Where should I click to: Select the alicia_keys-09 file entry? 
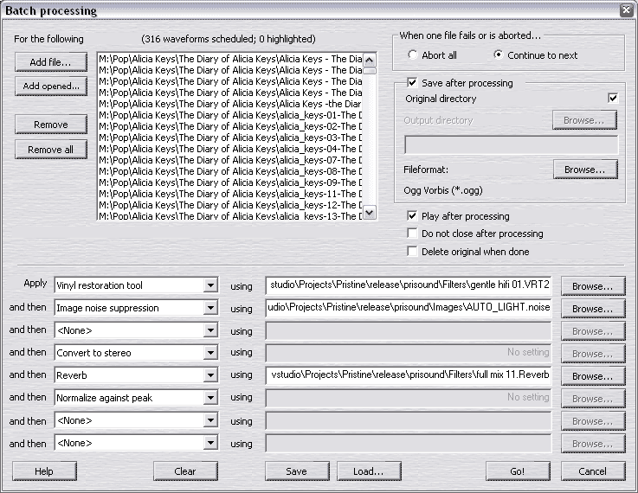click(230, 182)
